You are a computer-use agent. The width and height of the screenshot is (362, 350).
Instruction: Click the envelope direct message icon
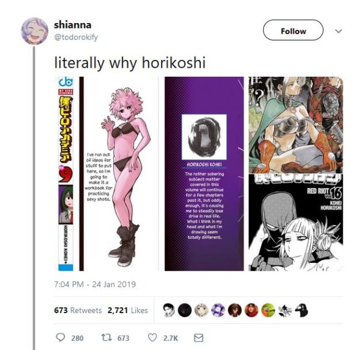[x=198, y=338]
